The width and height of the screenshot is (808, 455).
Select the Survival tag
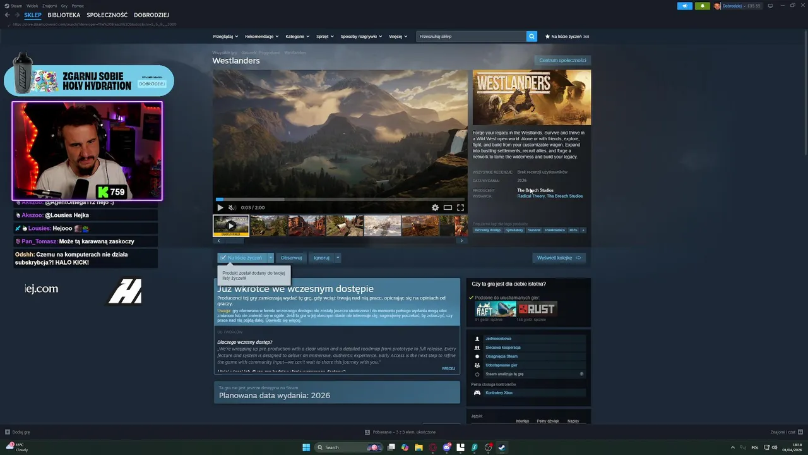534,230
